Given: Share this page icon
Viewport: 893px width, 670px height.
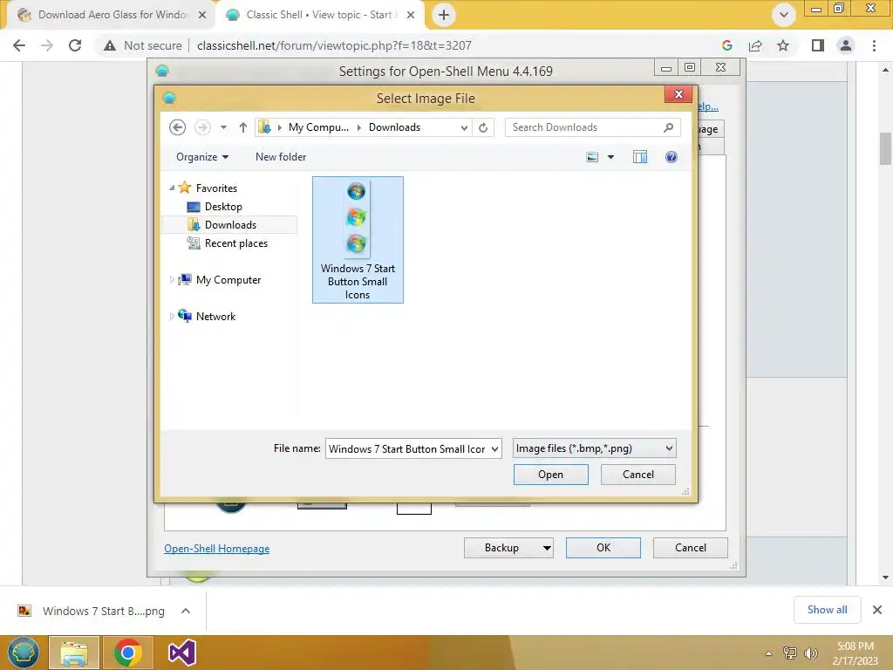Looking at the screenshot, I should pos(755,45).
